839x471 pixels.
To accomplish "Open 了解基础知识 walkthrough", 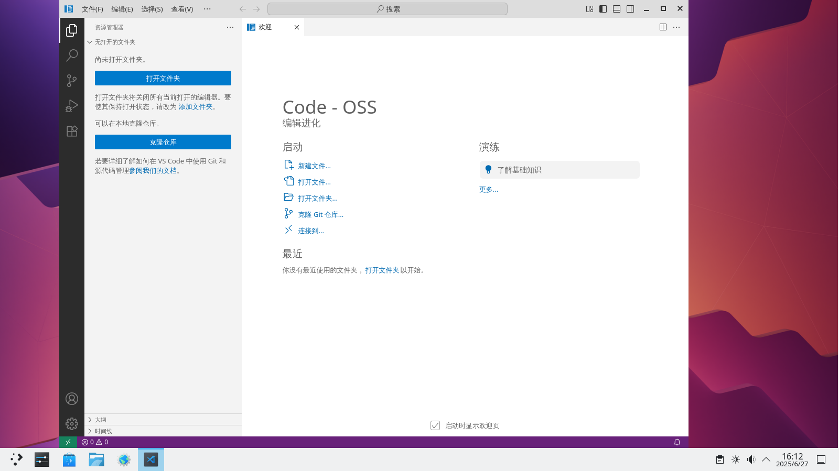I will (x=560, y=170).
